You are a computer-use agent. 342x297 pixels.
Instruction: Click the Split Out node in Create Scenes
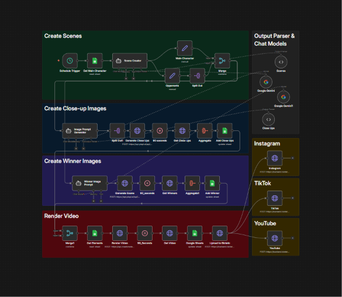point(197,75)
